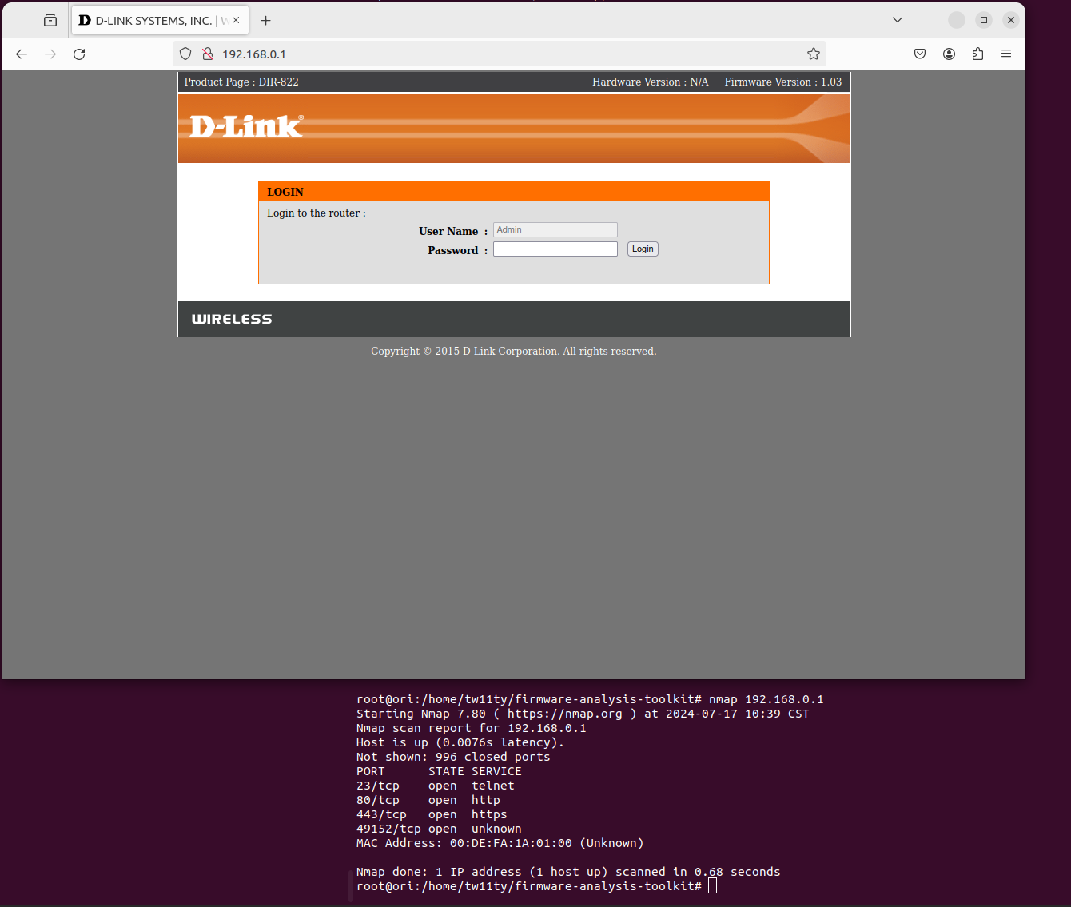
Task: Open the Firefox hamburger application menu
Action: [x=1006, y=54]
